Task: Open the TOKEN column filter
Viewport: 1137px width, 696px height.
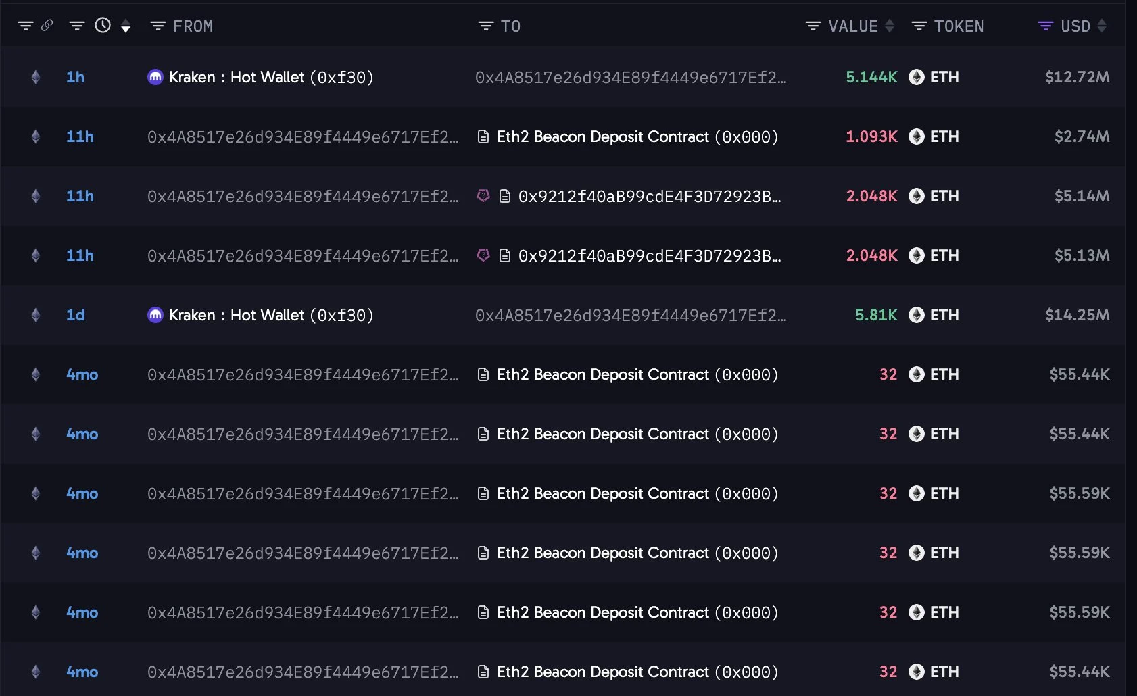Action: [919, 26]
